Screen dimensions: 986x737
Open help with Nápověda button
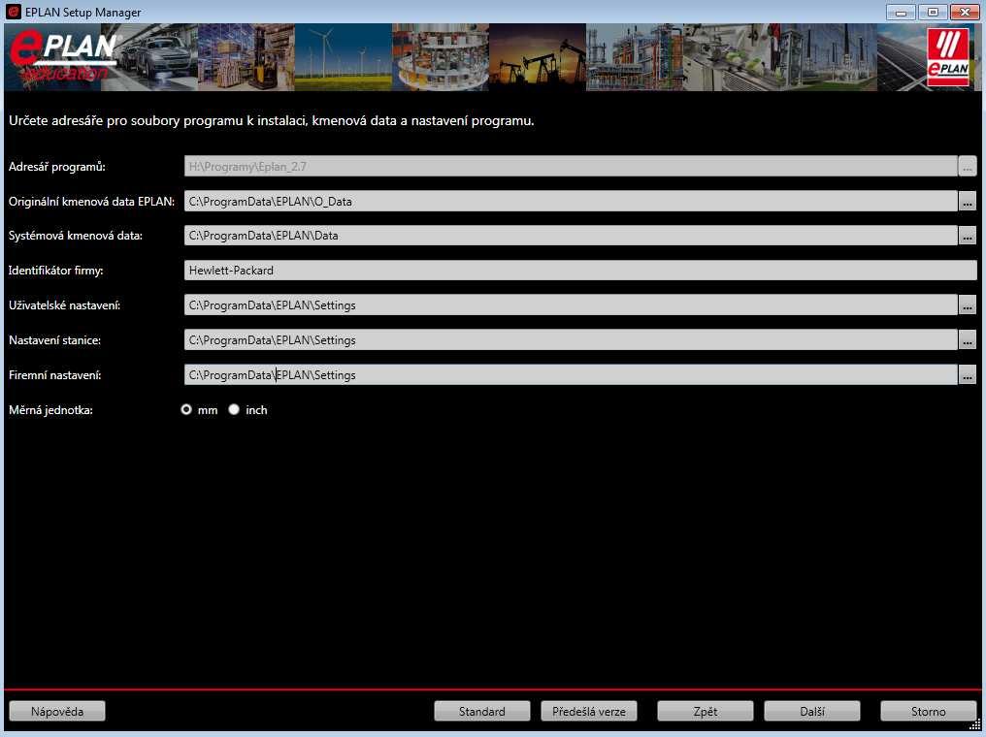(x=57, y=711)
